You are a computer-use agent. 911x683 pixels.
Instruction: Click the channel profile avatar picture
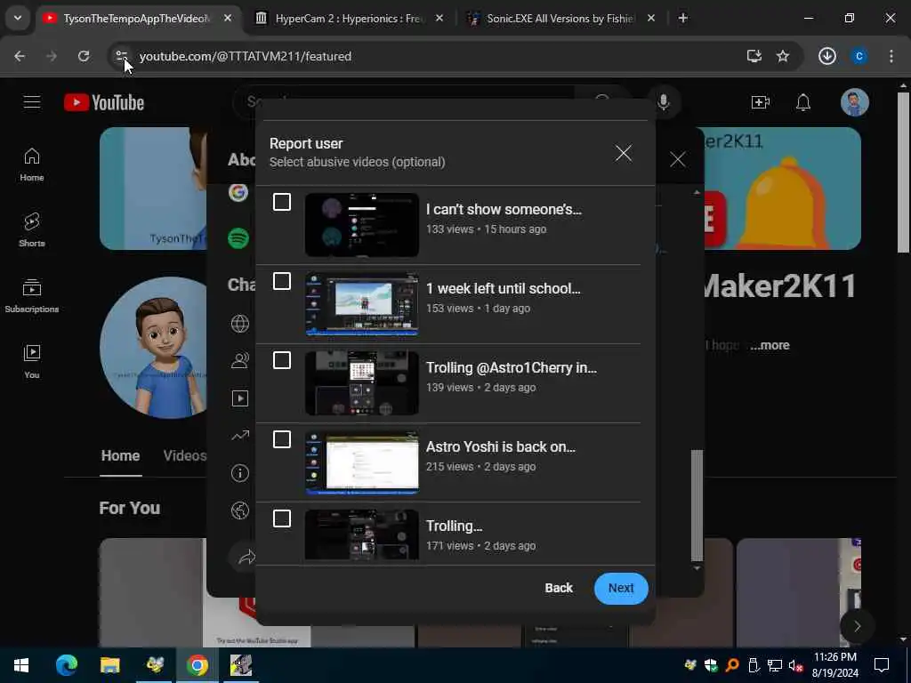coord(153,348)
